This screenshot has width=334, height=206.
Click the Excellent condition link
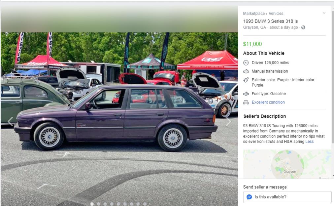(268, 102)
